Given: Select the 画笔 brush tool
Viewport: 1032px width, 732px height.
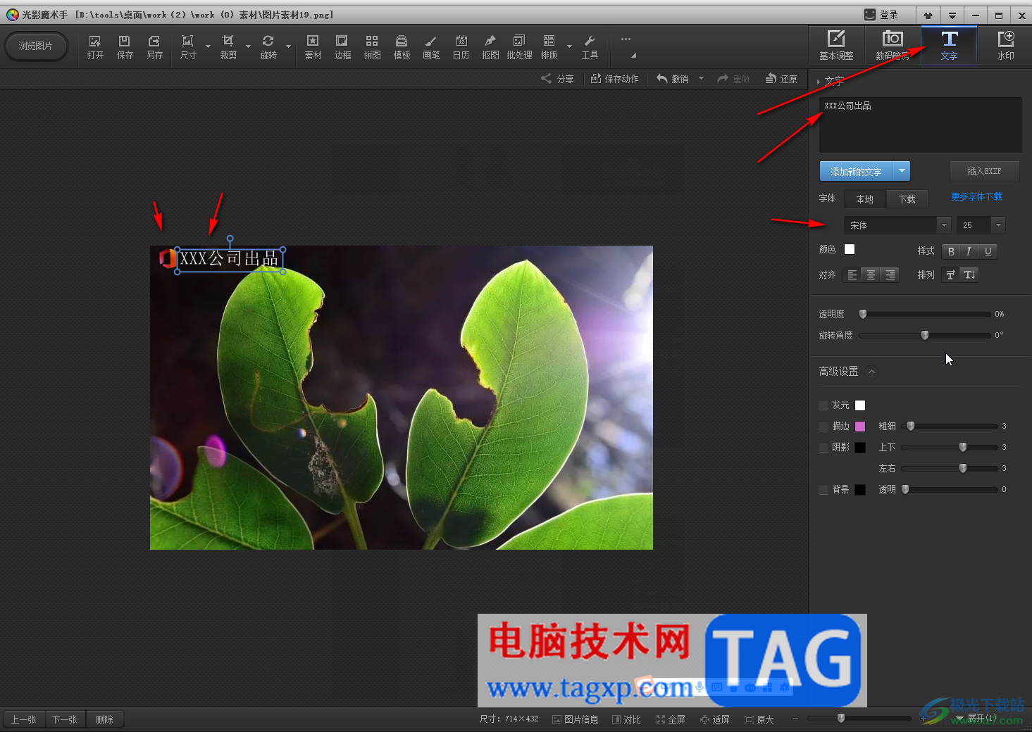Looking at the screenshot, I should coord(431,47).
